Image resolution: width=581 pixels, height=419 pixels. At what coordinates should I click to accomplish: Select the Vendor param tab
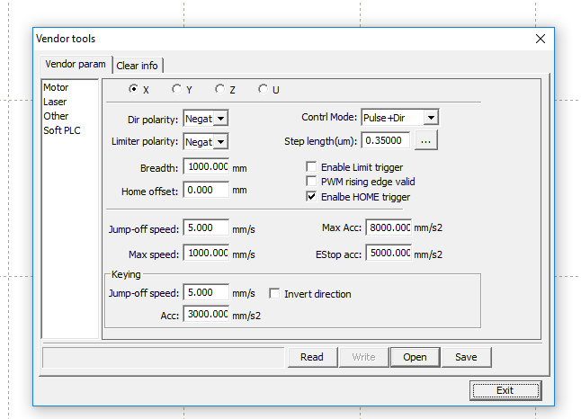[76, 65]
